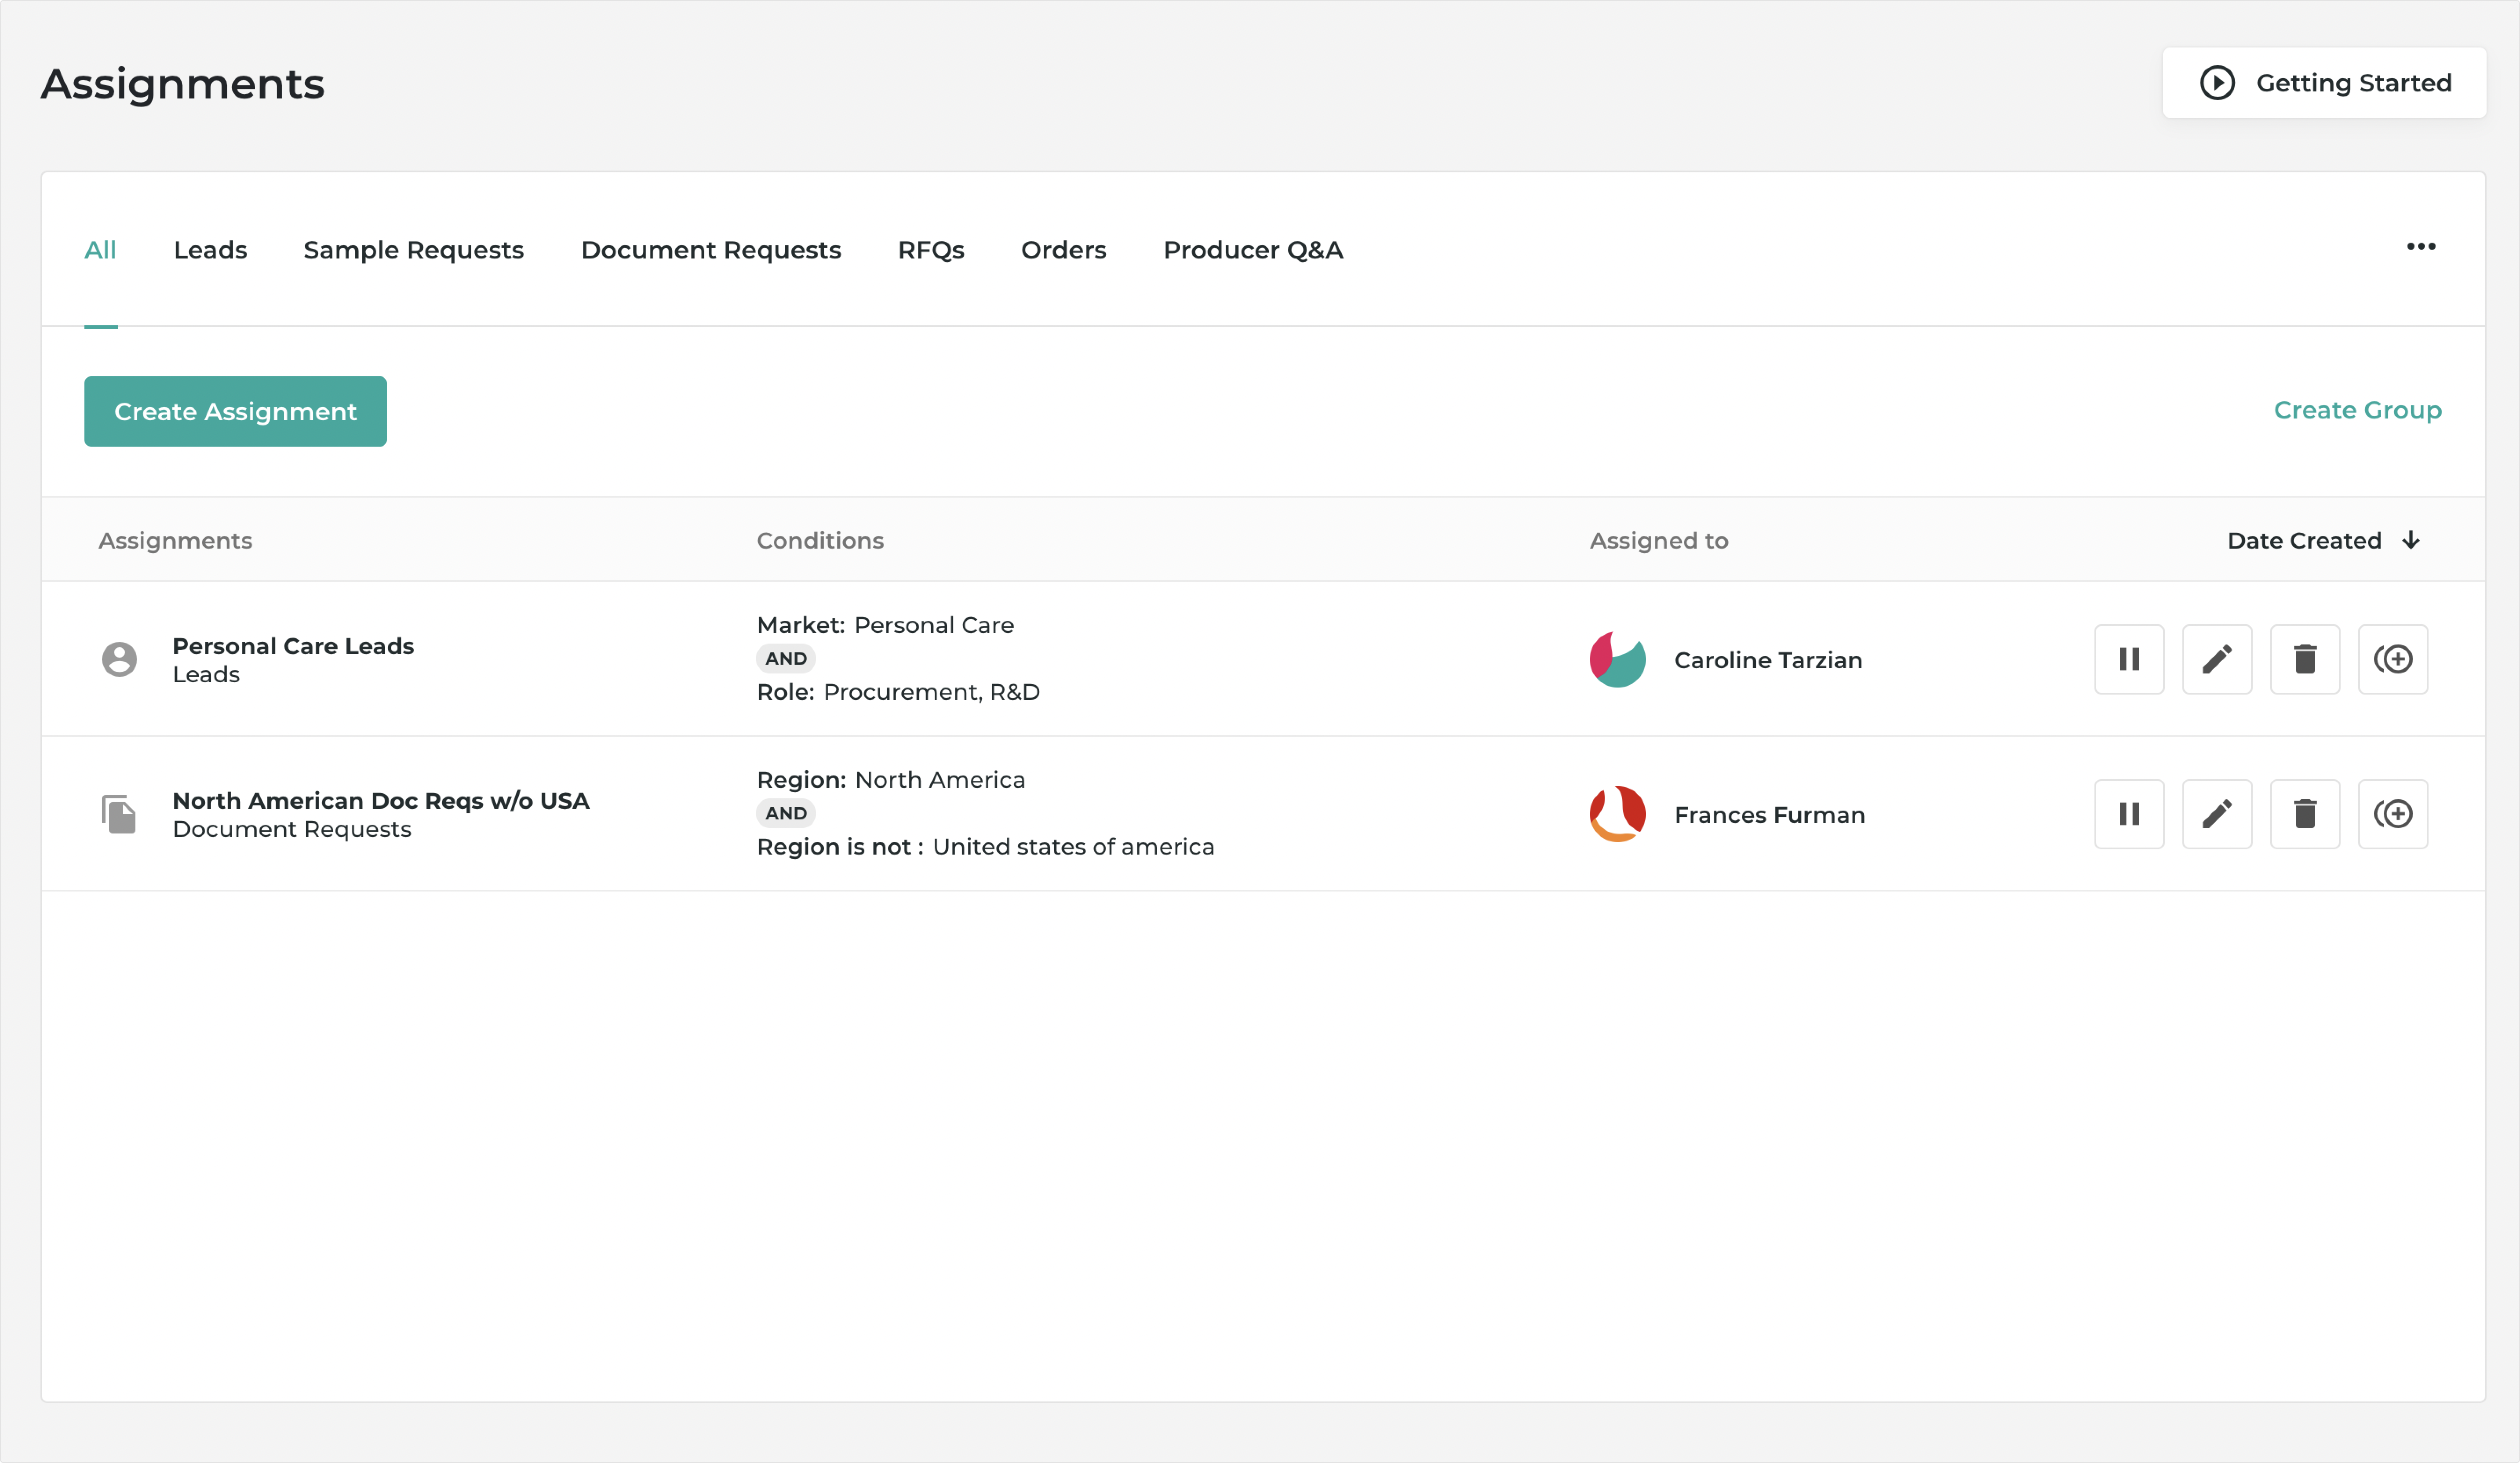
Task: Switch to the Leads tab
Action: point(210,250)
